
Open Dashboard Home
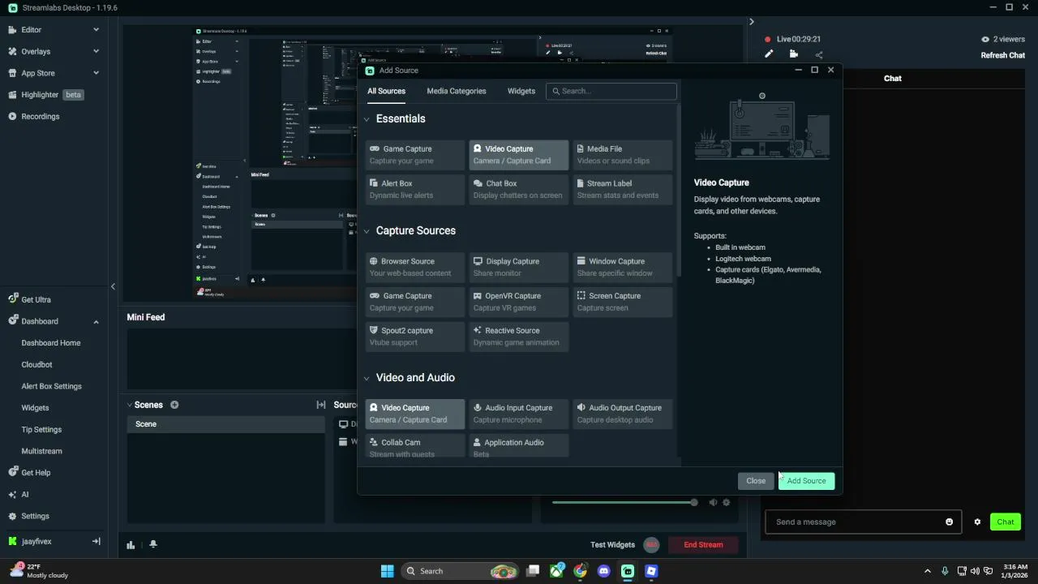pos(51,343)
